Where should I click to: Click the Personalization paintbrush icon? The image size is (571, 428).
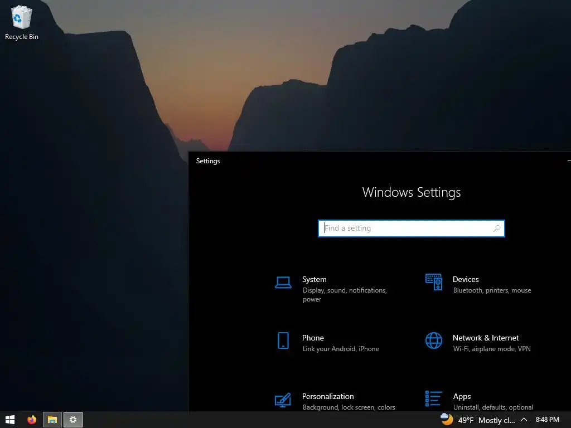283,400
